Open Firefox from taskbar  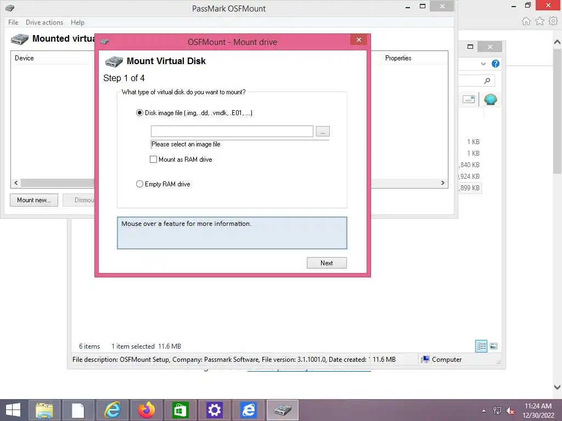(146, 410)
